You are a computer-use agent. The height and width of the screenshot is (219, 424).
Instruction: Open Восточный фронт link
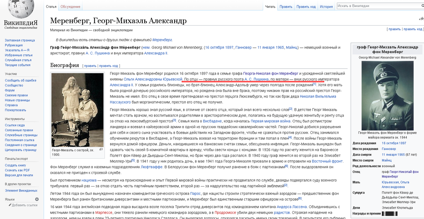point(327,161)
